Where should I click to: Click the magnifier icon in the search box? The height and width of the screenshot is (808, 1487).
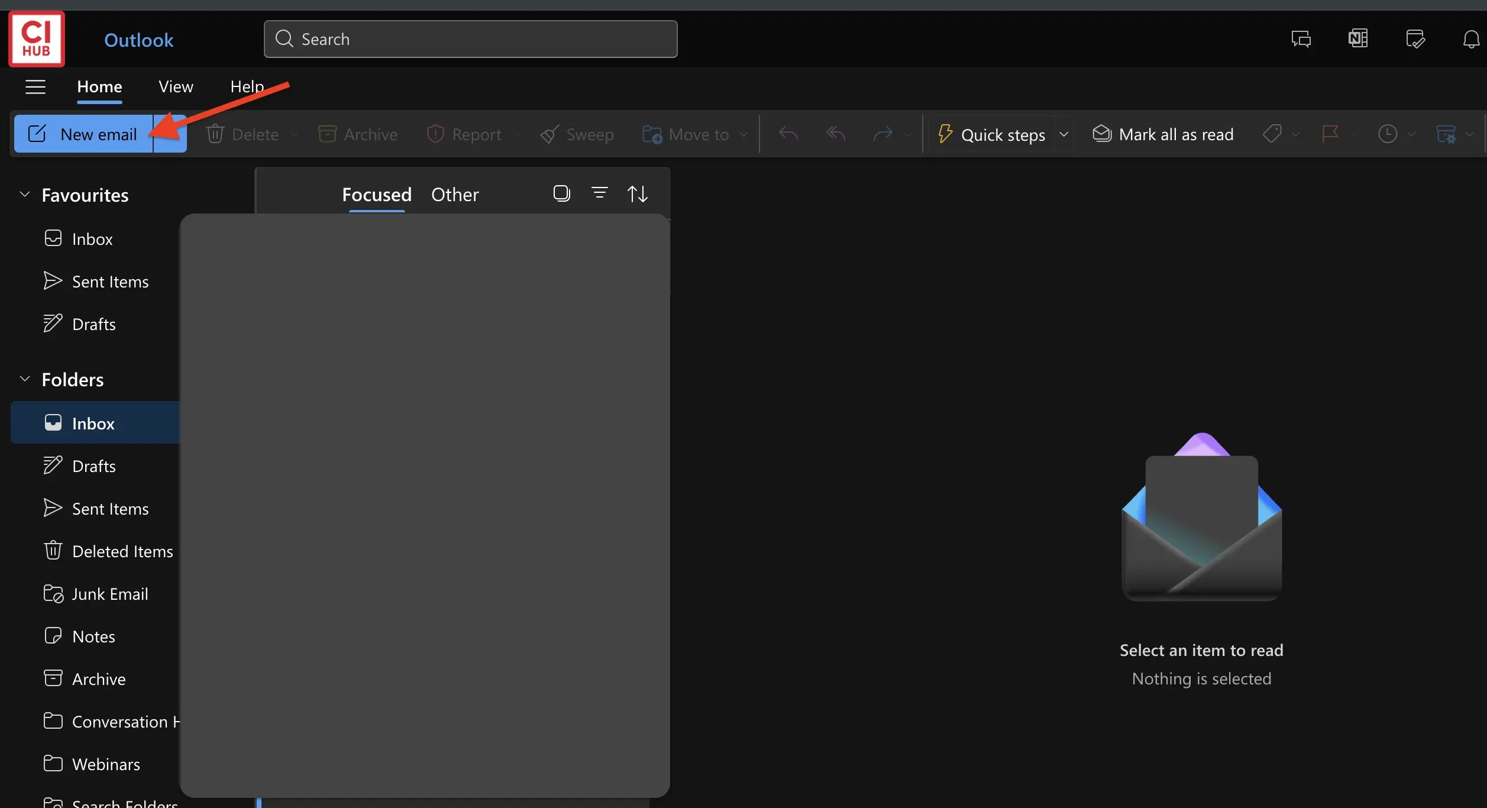pos(285,38)
